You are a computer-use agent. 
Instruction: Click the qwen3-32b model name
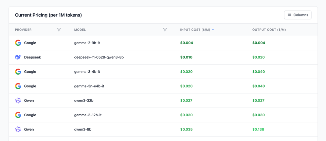coord(84,101)
